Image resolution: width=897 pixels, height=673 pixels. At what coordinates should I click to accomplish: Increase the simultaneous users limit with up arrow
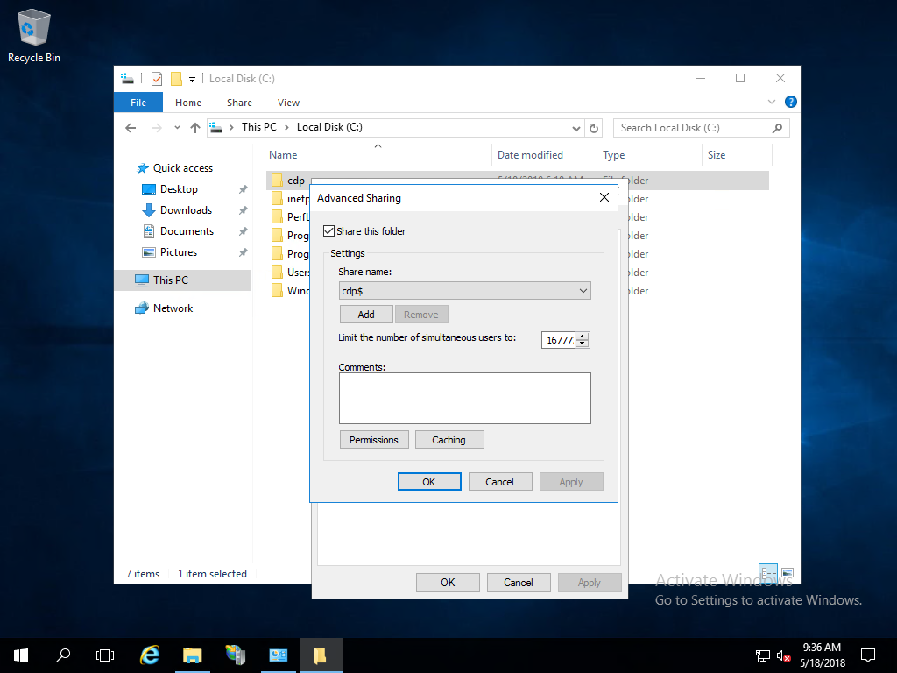tap(583, 336)
